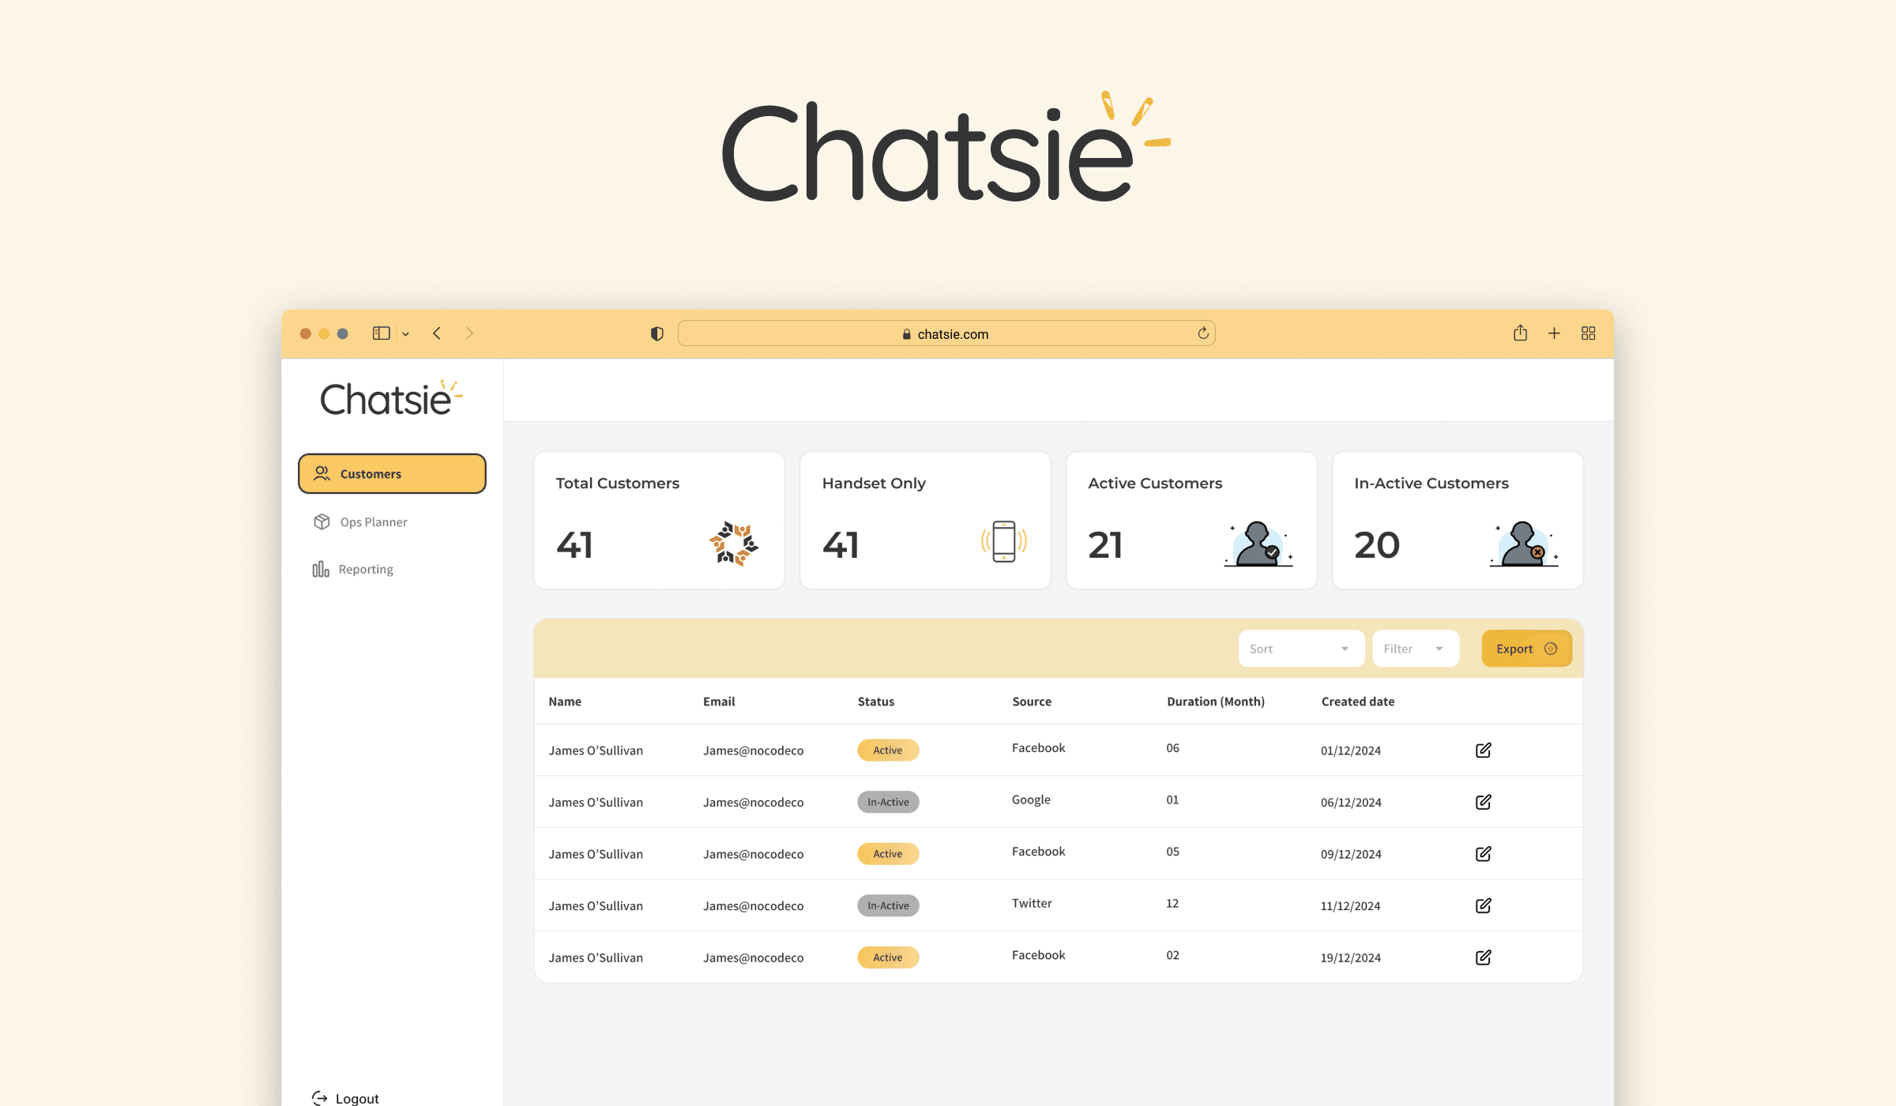Go to the Ops Planner page
This screenshot has width=1896, height=1106.
coord(373,522)
